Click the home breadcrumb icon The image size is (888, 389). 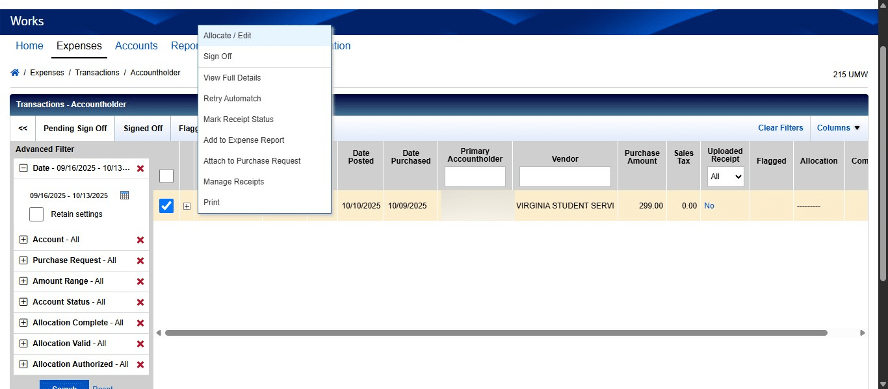pyautogui.click(x=14, y=72)
